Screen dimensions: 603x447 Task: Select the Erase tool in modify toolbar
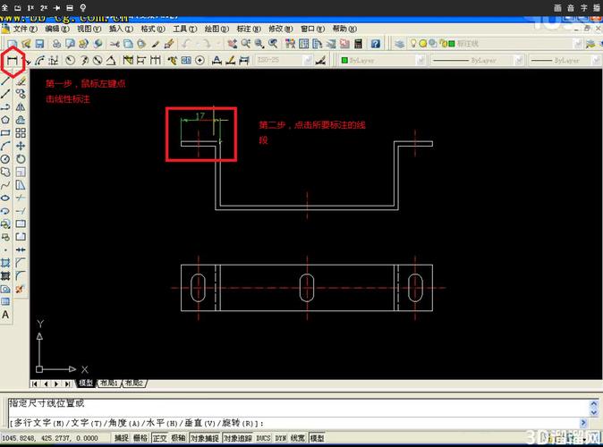[x=20, y=80]
